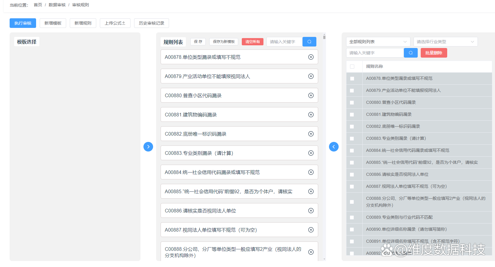
Task: Check the C00883 row in all-rules table
Action: click(x=352, y=139)
